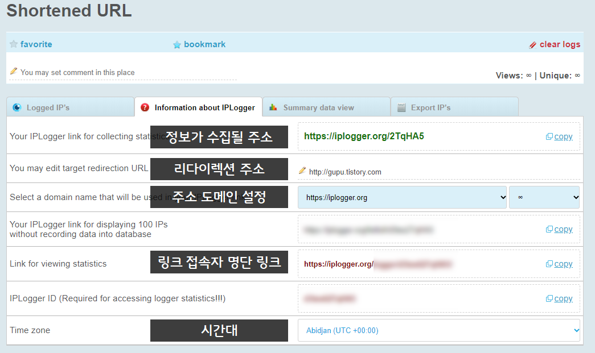Open the Abidjan time zone dropdown
Viewport: 595px width, 353px height.
click(x=438, y=330)
